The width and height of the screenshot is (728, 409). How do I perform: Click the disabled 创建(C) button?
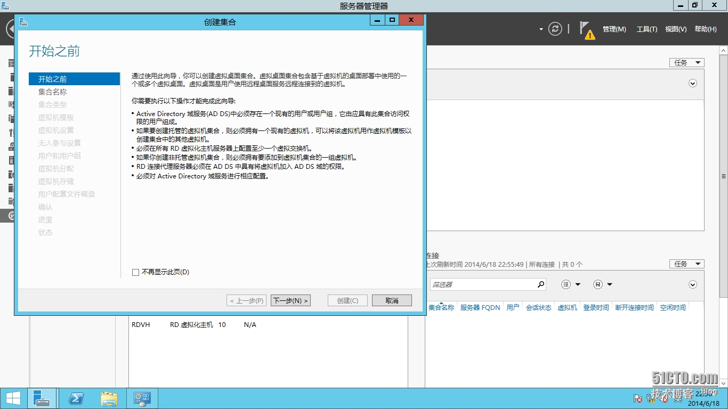coord(347,300)
